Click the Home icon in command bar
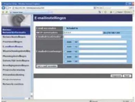The height and width of the screenshot is (102, 135). click(100, 12)
